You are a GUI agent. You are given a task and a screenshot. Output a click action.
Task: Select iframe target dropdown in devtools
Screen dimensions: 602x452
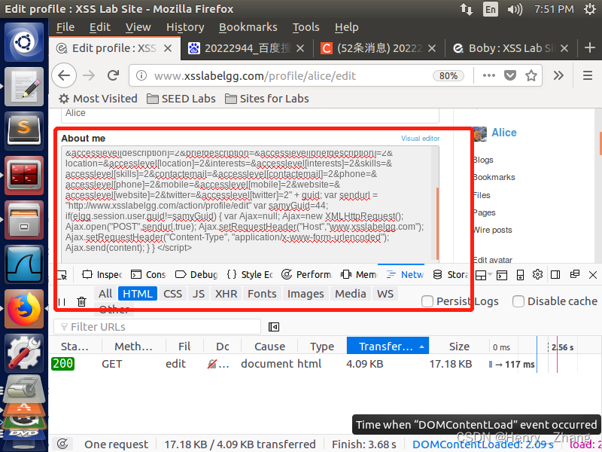point(482,275)
